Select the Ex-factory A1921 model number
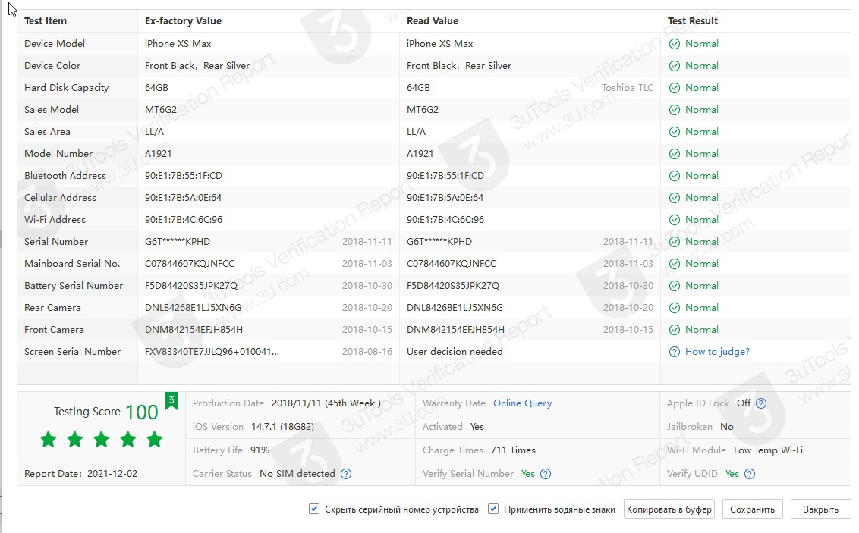Screen dimensions: 859x533 point(159,154)
